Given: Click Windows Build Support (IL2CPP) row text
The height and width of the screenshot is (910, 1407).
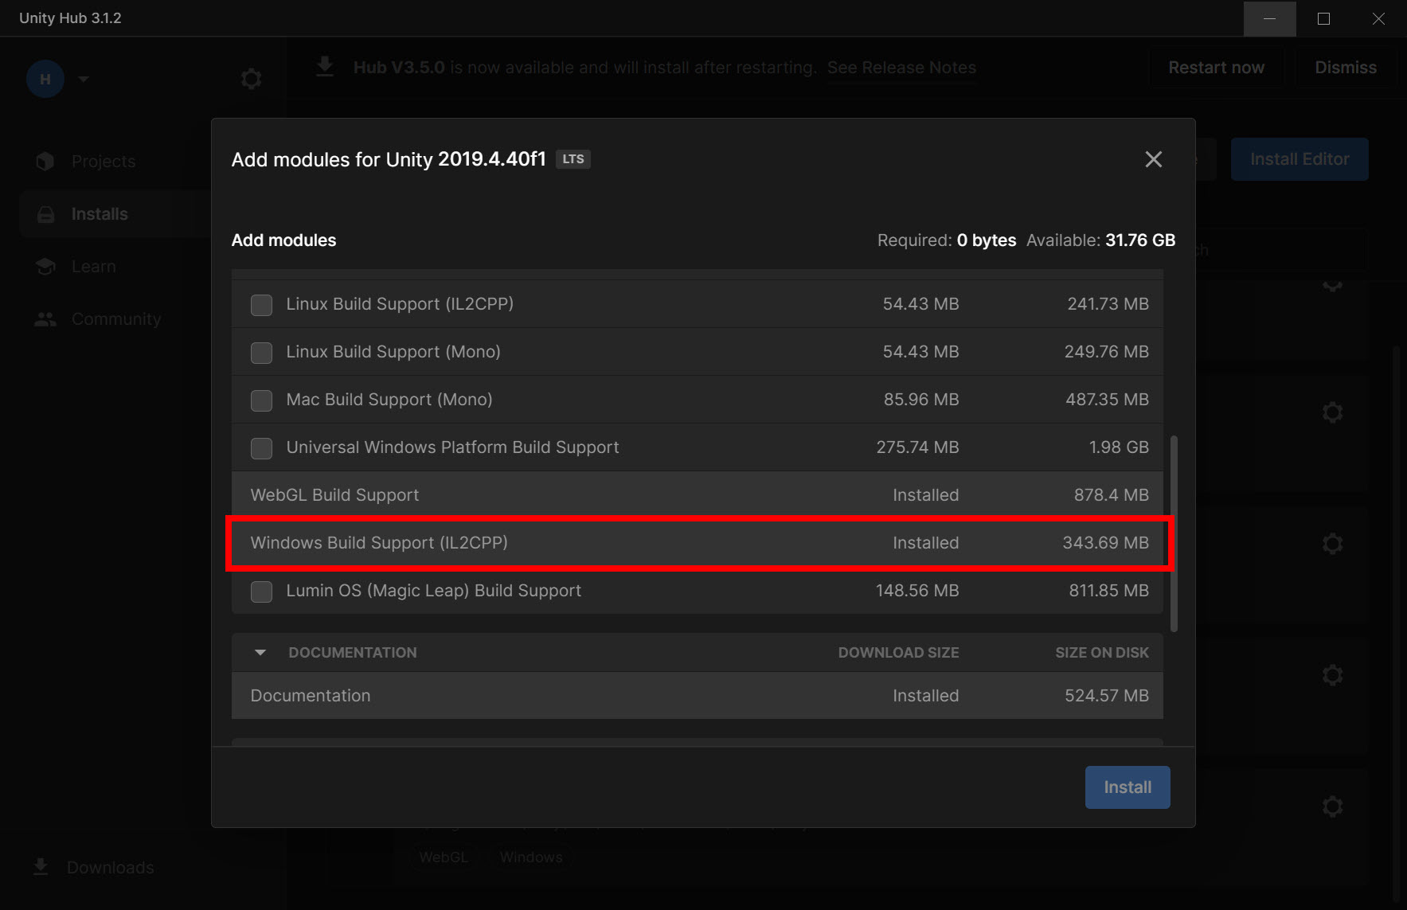Looking at the screenshot, I should pyautogui.click(x=379, y=543).
